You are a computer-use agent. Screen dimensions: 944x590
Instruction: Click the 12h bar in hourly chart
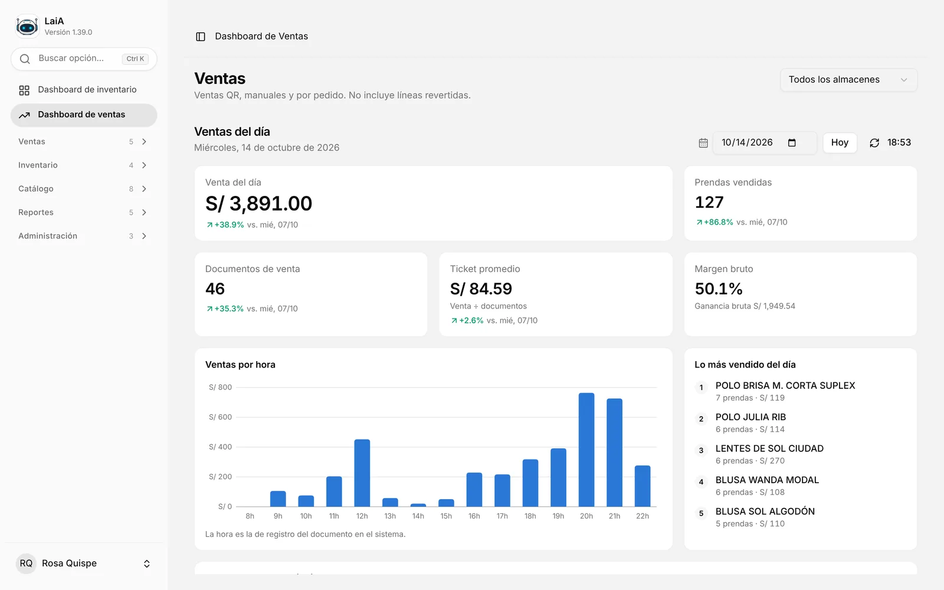362,473
